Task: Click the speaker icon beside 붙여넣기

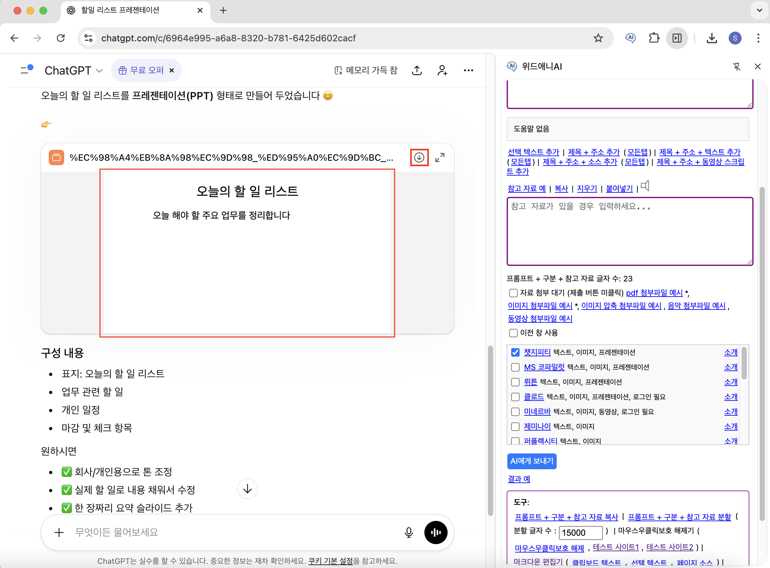Action: (645, 186)
